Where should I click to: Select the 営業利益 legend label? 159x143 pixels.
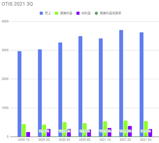click(66, 13)
